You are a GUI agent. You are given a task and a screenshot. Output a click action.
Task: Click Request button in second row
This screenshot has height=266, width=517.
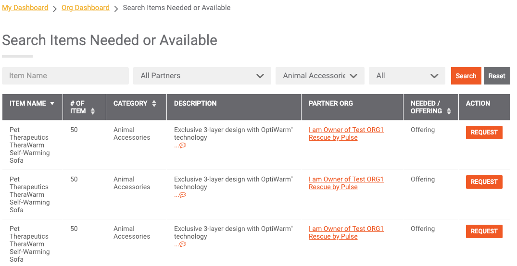(484, 181)
